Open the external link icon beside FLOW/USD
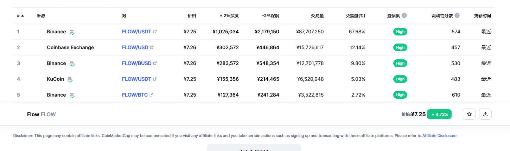This screenshot has height=151, width=510. click(x=152, y=47)
